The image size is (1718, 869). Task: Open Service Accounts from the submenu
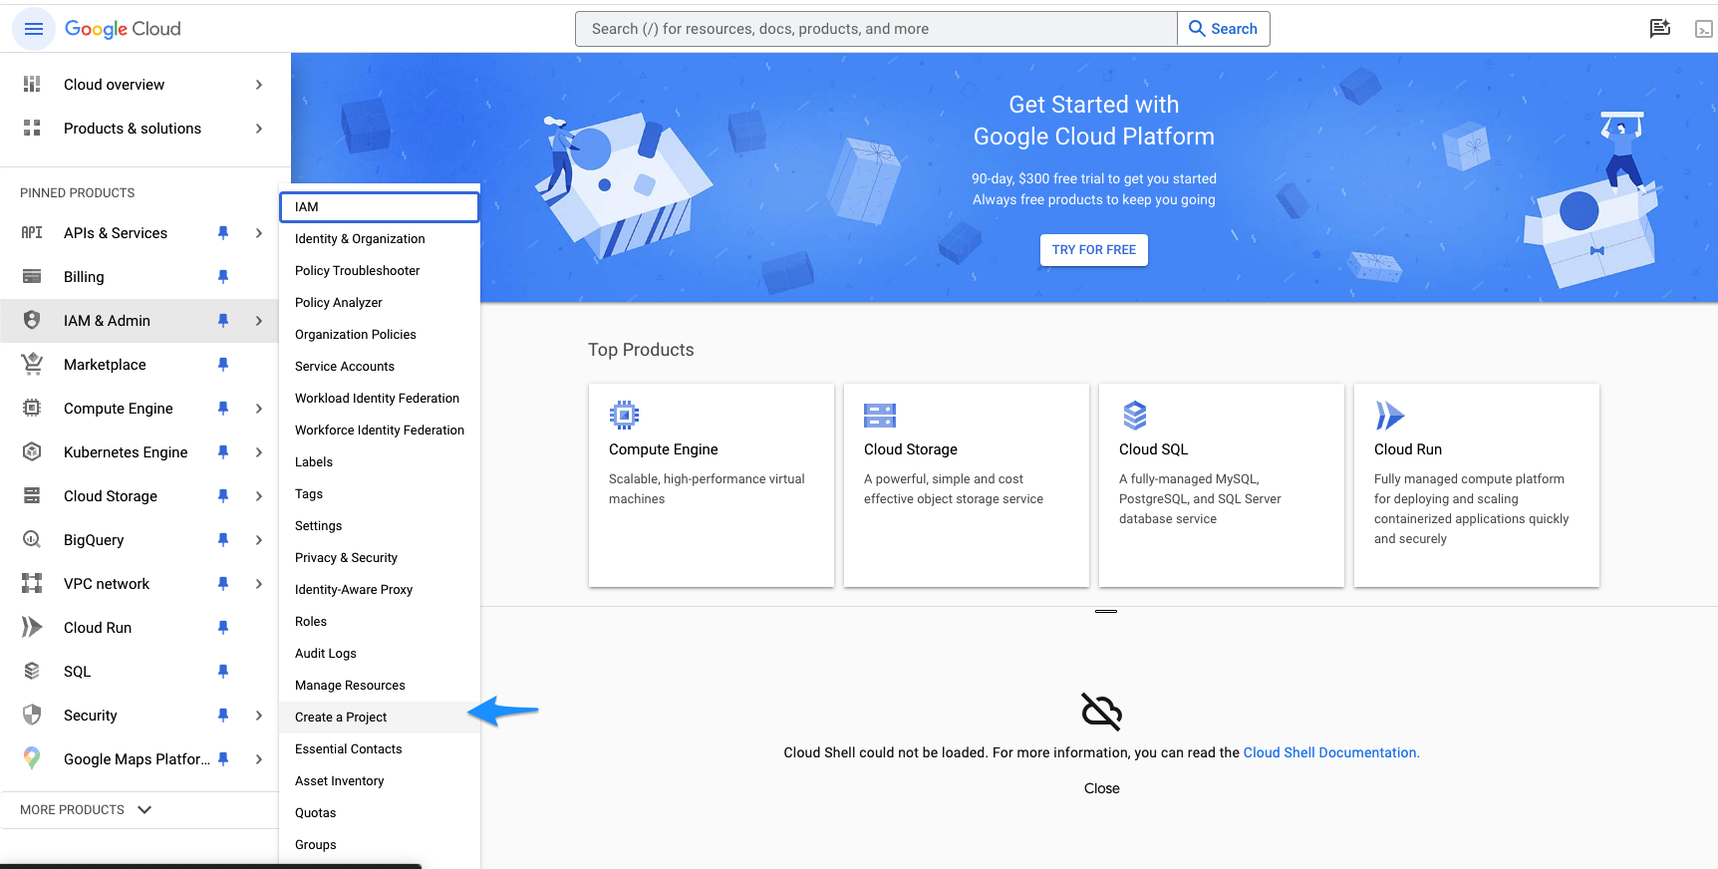click(379, 367)
